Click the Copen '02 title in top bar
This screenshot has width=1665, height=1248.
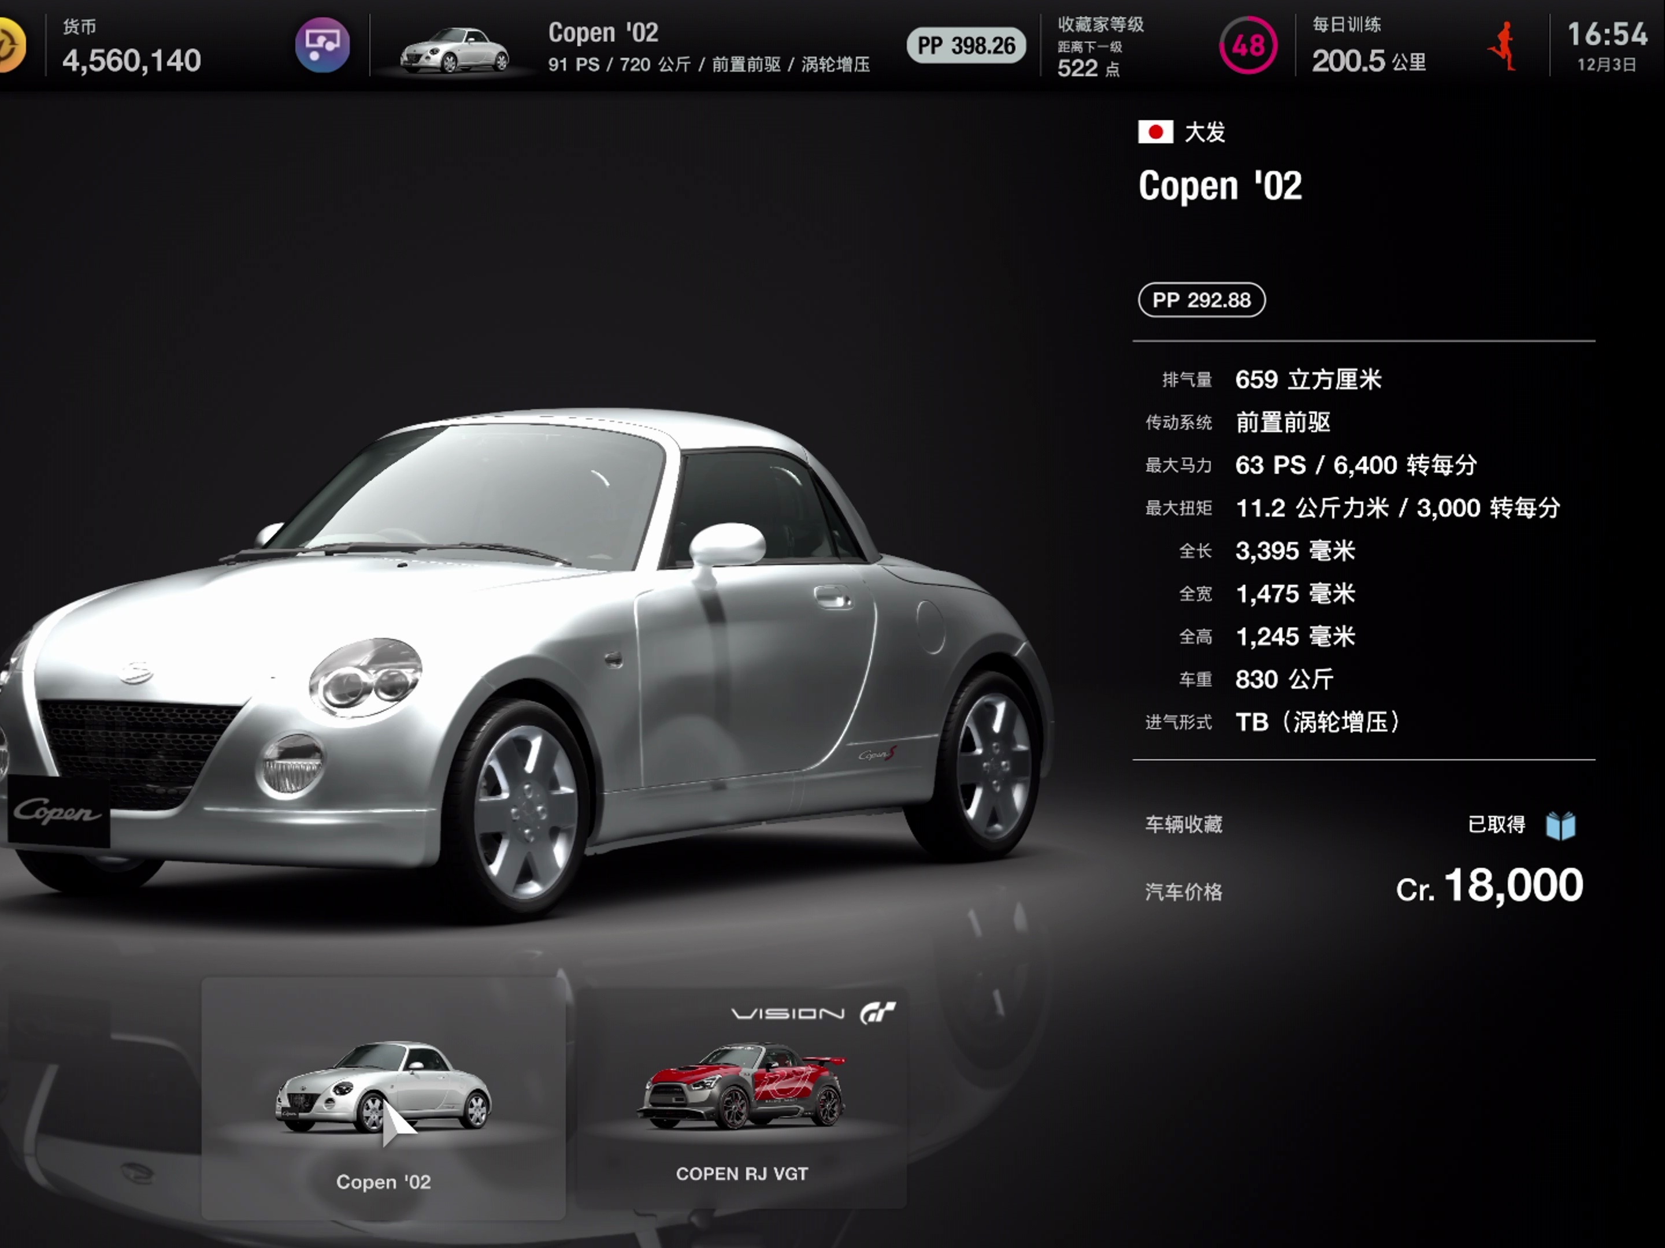[603, 32]
